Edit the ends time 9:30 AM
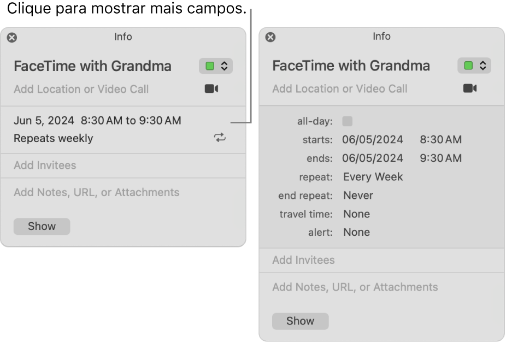This screenshot has height=343, width=506. (x=440, y=158)
